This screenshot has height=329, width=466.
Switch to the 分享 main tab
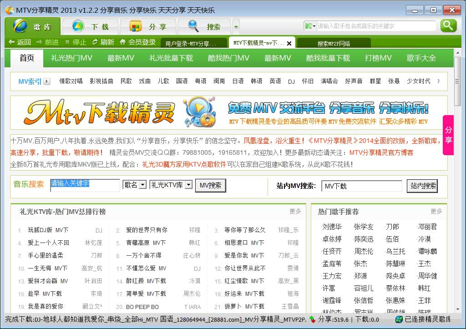147,27
